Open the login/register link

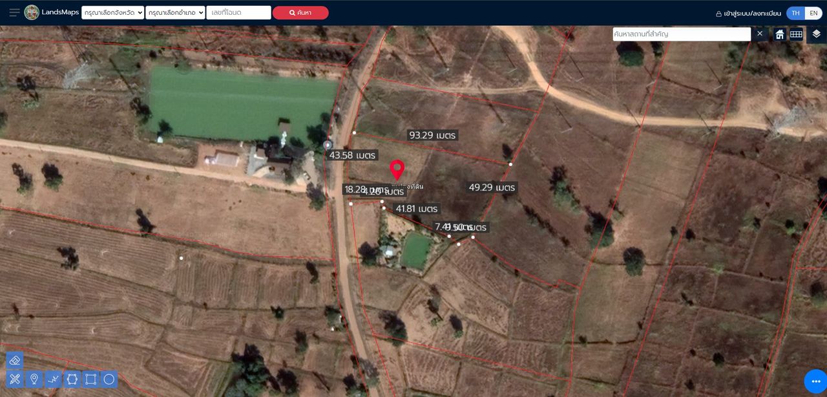(748, 14)
